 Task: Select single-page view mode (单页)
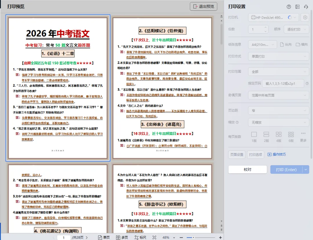104,237
